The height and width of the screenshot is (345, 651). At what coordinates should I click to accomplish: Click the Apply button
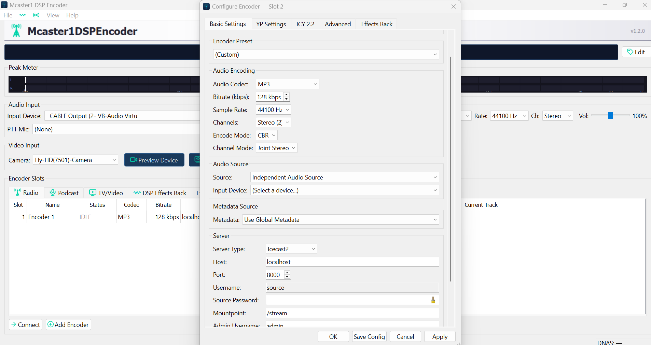coord(440,336)
